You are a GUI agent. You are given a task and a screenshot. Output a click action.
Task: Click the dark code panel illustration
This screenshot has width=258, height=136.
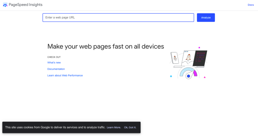(x=200, y=58)
